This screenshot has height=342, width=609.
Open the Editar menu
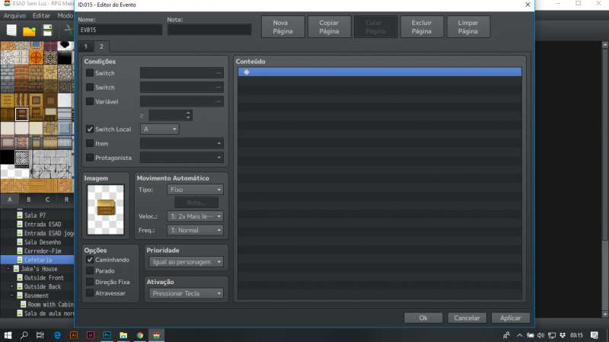(41, 15)
